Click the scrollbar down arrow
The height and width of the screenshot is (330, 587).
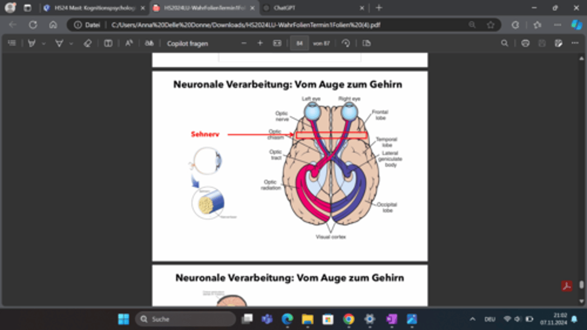point(582,301)
